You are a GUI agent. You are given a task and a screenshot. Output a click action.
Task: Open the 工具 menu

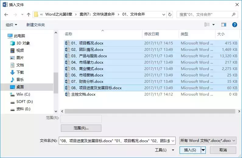point(164,150)
